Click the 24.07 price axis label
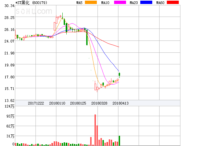 (x=9, y=41)
